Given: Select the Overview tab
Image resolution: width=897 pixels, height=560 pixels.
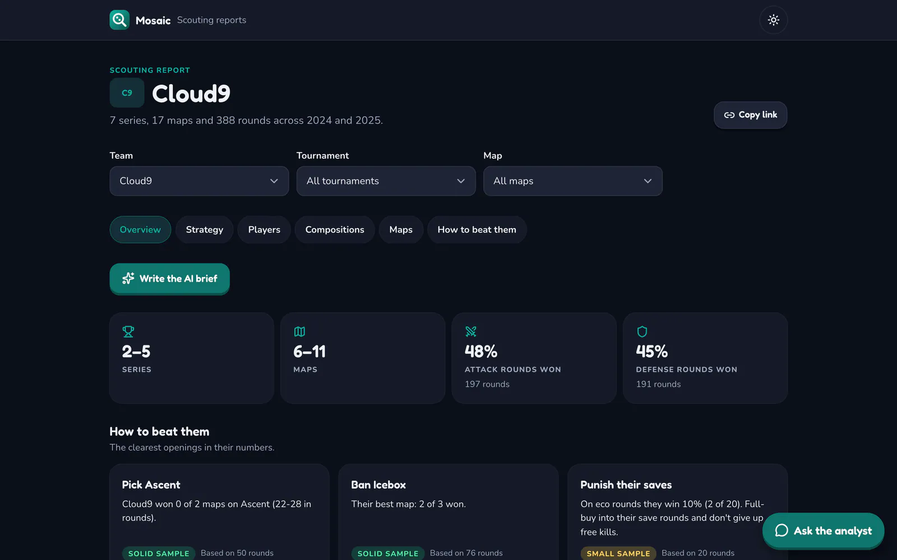Looking at the screenshot, I should [140, 230].
